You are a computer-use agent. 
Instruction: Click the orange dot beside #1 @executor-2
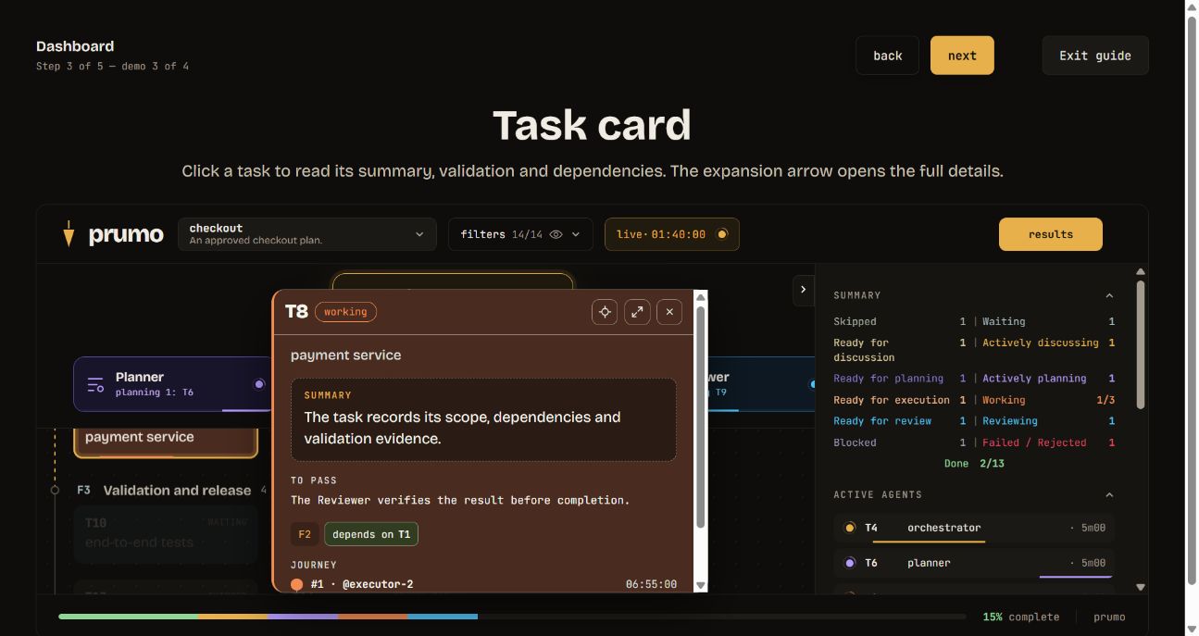click(296, 584)
